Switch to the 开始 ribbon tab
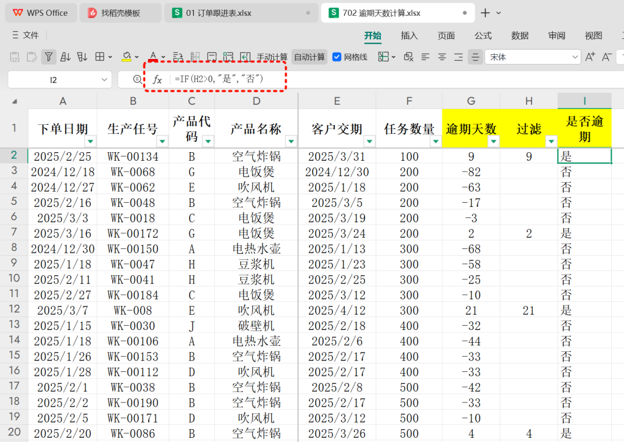624x442 pixels. 373,36
